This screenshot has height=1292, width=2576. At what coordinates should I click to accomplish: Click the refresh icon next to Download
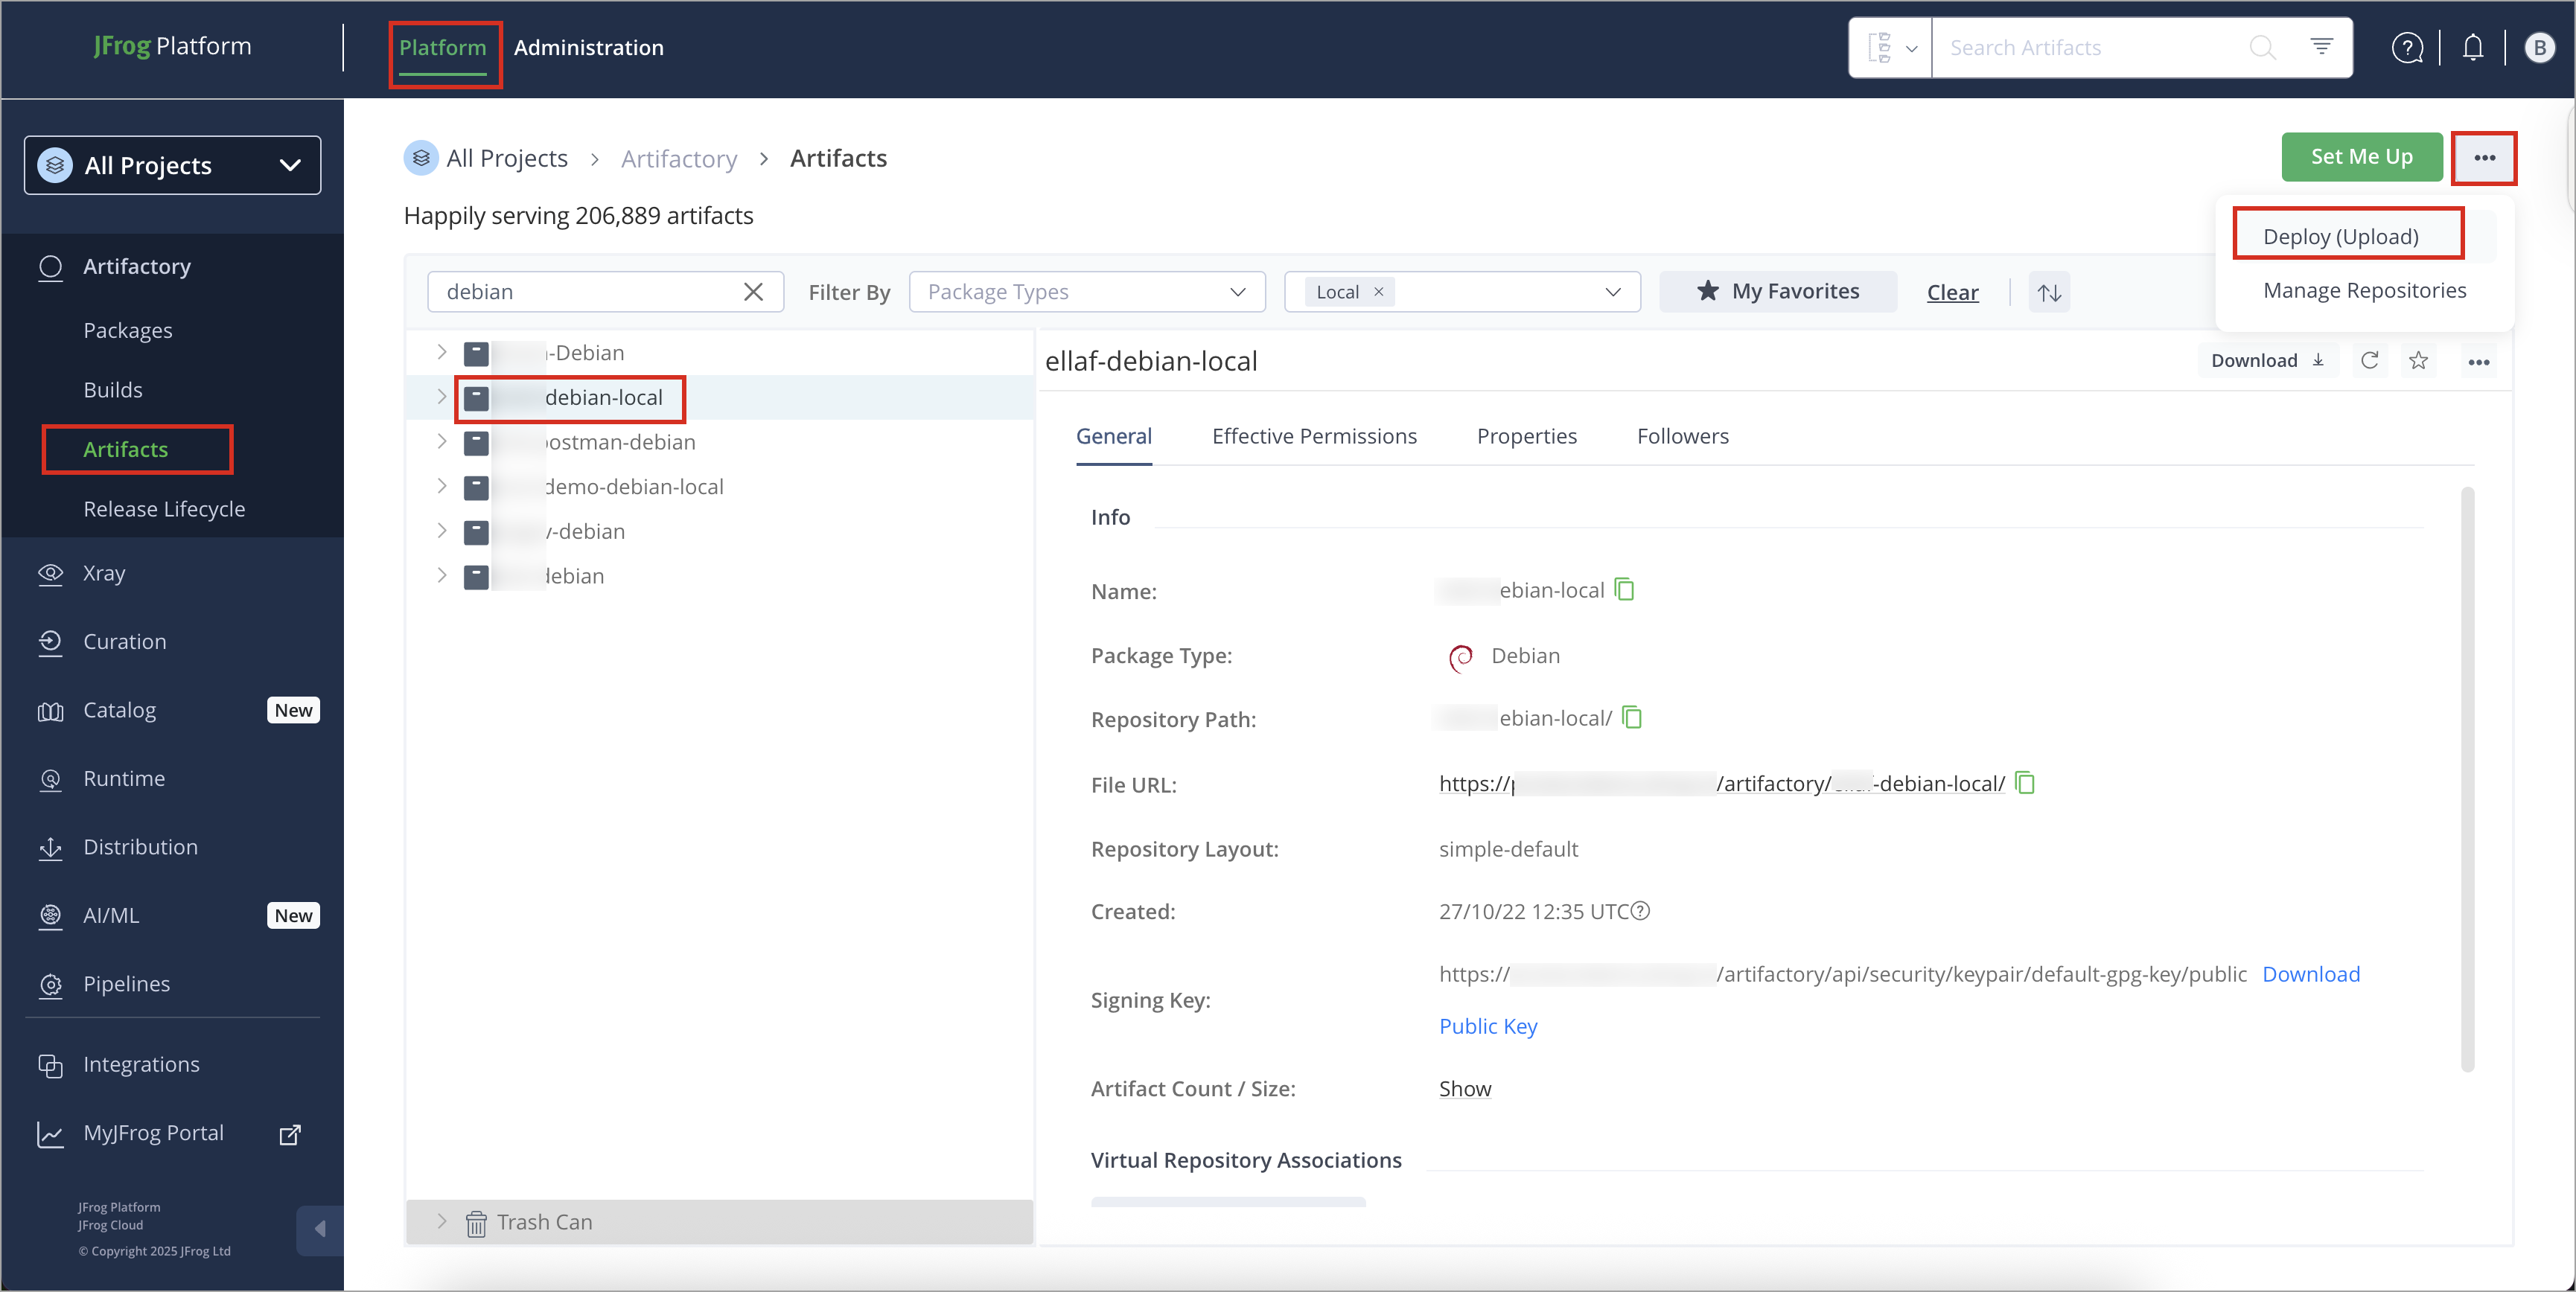click(x=2369, y=361)
